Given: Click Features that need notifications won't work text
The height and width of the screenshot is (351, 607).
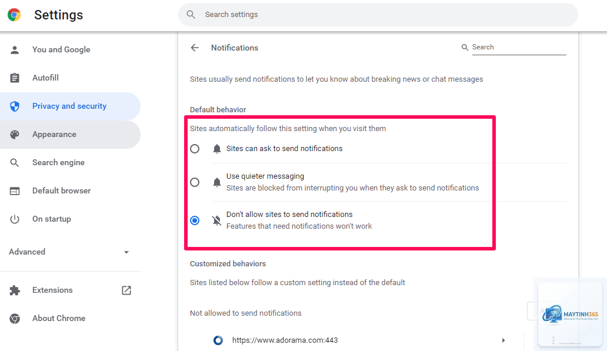Looking at the screenshot, I should [299, 226].
